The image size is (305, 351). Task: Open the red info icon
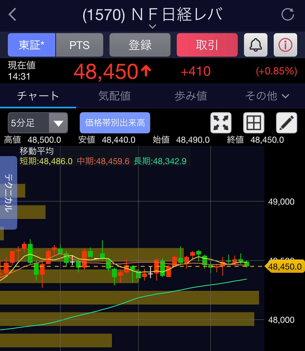285,45
